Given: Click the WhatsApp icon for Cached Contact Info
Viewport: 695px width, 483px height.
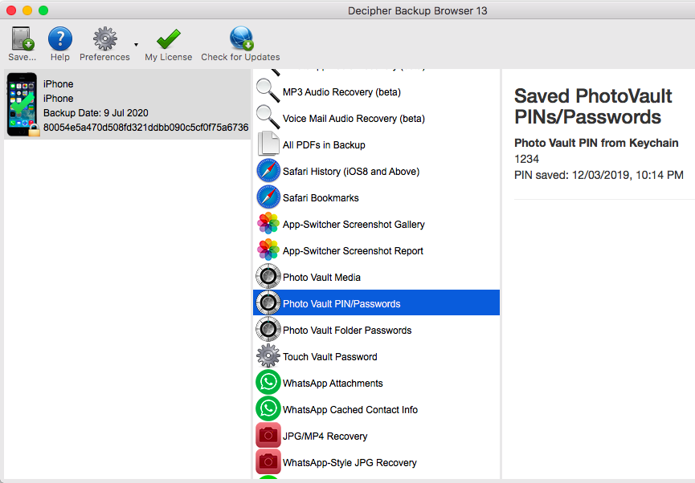Looking at the screenshot, I should click(268, 409).
